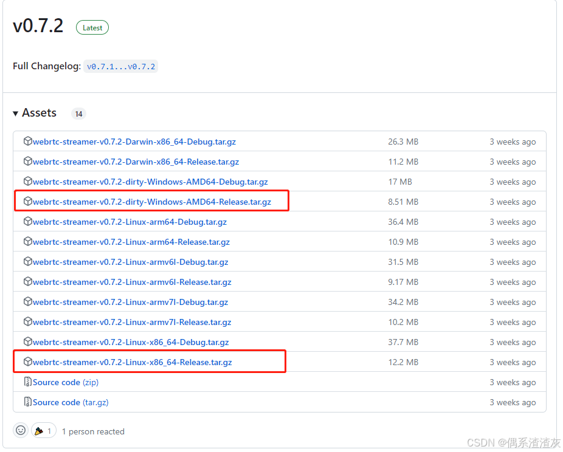Image resolution: width=563 pixels, height=452 pixels.
Task: Click package icon of Linux-x86_64-Debug asset
Action: (28, 342)
